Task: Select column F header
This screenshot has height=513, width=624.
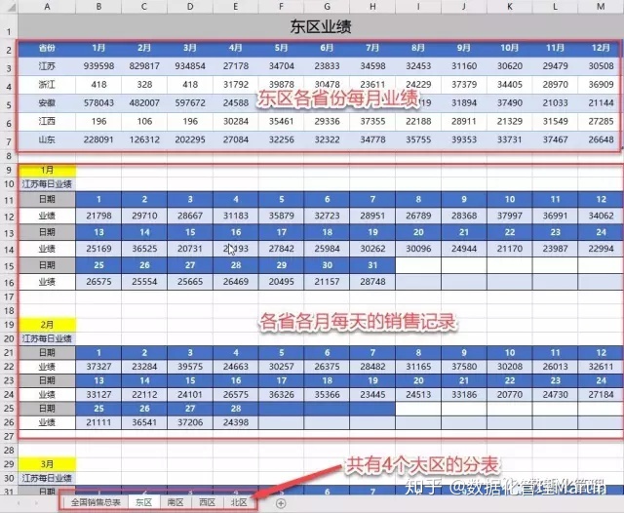Action: click(282, 7)
